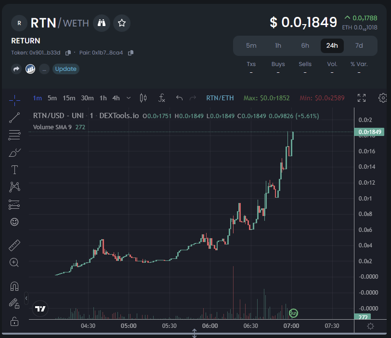Toggle stay in drawing mode
This screenshot has width=391, height=338.
[x=14, y=303]
